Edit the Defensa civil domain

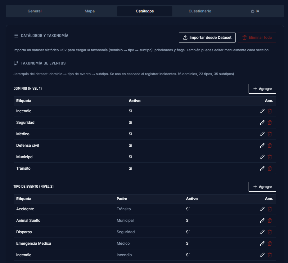262,145
